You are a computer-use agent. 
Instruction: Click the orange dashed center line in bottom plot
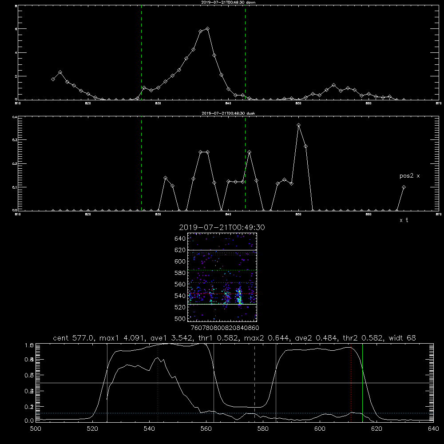pyautogui.click(x=254, y=383)
